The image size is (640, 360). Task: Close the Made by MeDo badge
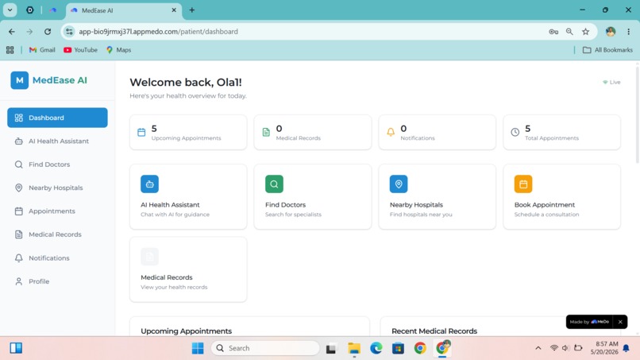620,322
